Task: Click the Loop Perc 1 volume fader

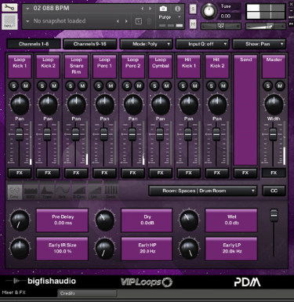Action: coord(103,134)
